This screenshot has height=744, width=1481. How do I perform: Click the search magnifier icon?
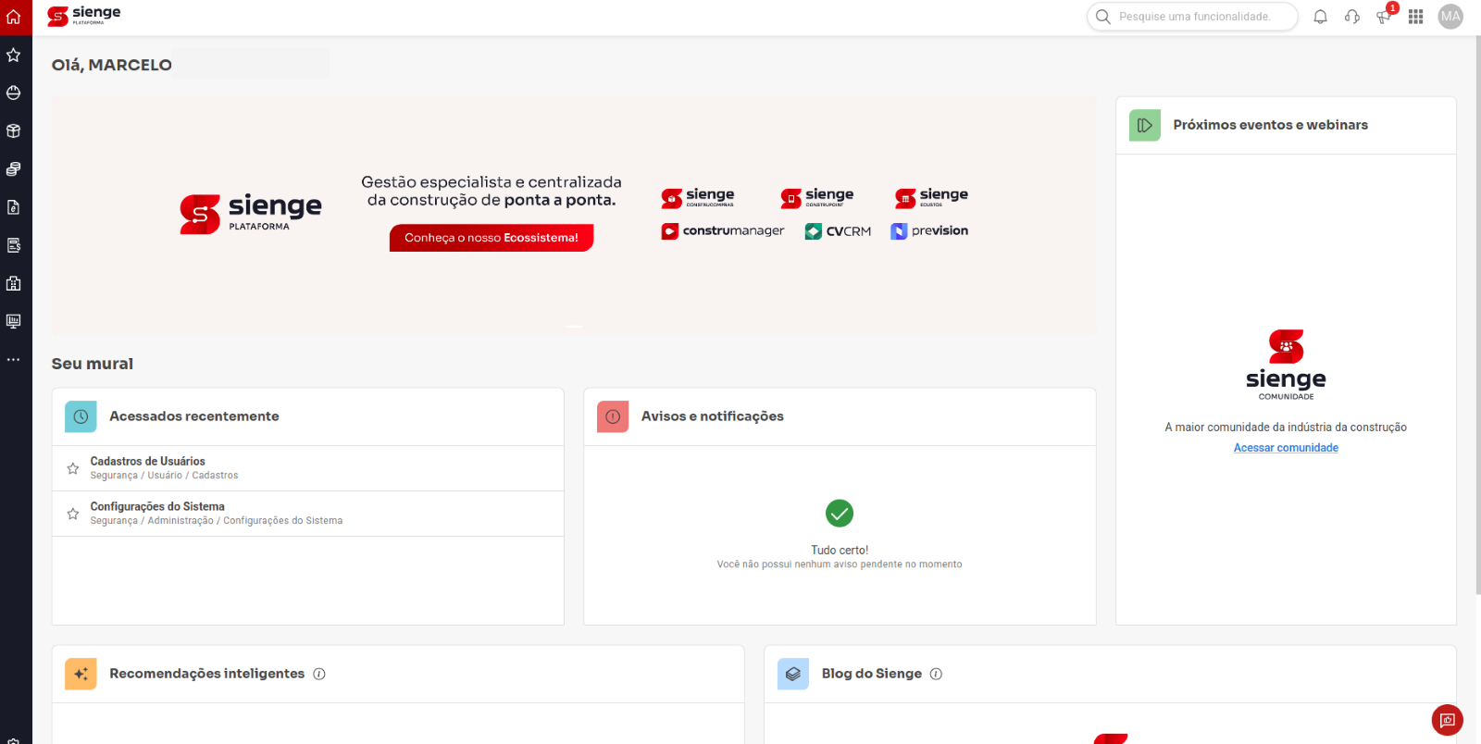pos(1103,17)
